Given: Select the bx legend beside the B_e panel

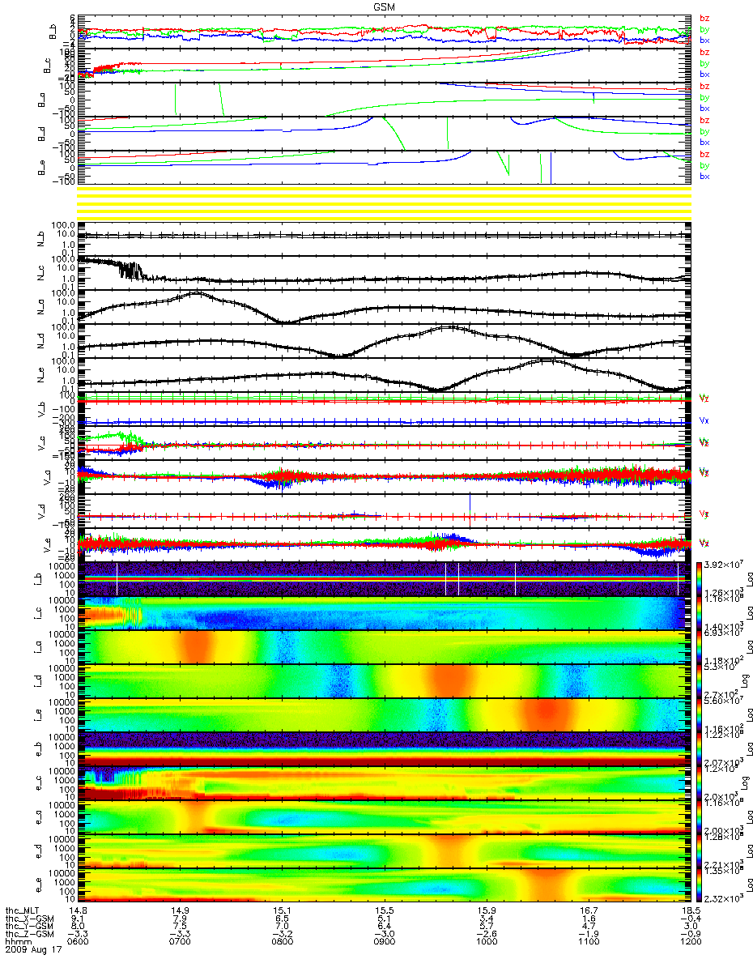Looking at the screenshot, I should (x=704, y=177).
